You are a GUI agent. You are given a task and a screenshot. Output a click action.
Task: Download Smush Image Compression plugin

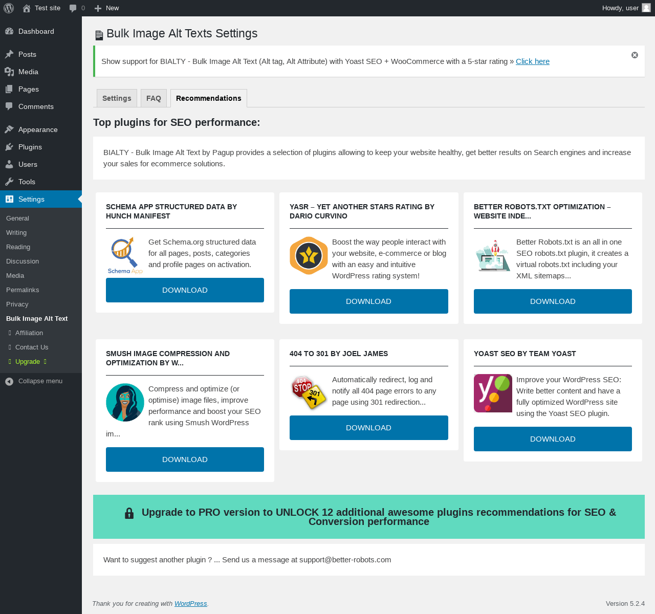(185, 459)
